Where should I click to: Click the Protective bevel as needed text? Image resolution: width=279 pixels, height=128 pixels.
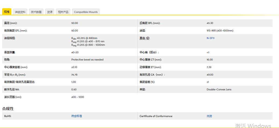click(87, 60)
